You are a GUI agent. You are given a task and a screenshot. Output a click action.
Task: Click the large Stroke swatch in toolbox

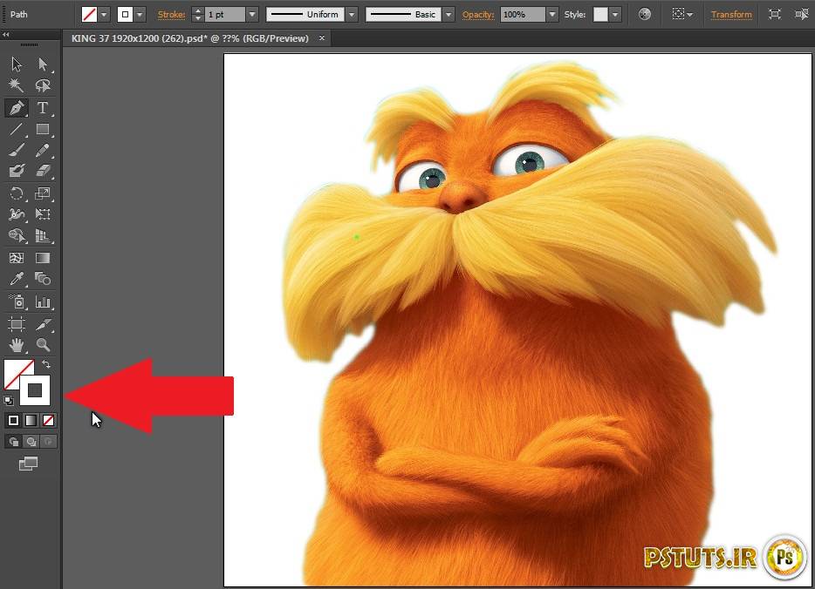click(x=35, y=390)
